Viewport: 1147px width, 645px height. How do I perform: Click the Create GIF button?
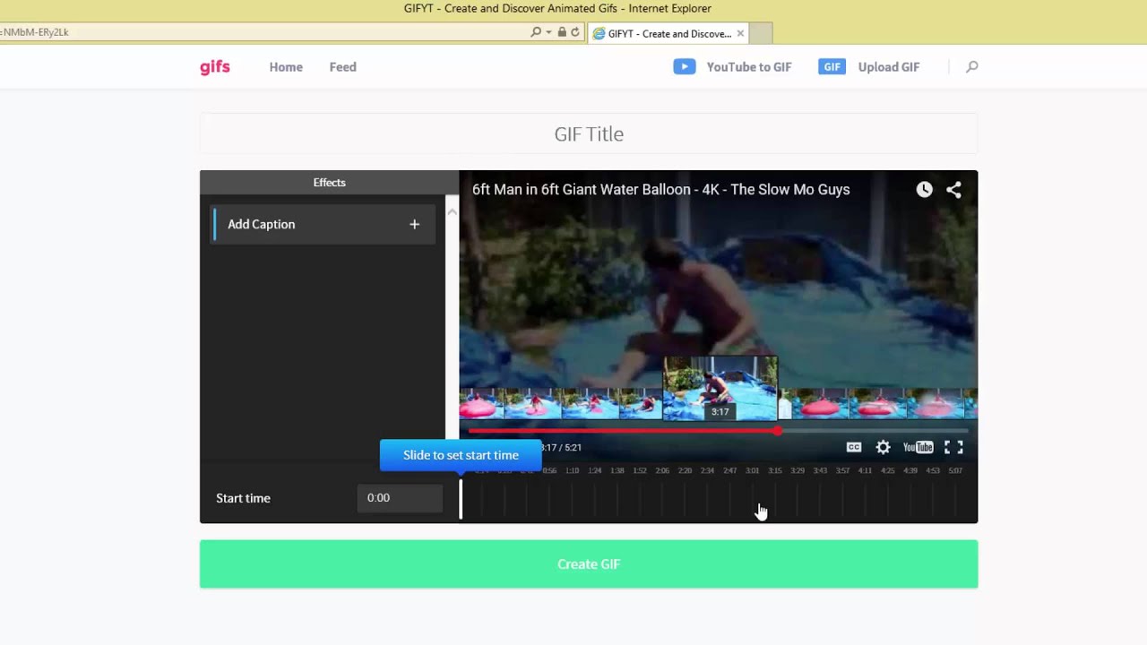coord(589,564)
